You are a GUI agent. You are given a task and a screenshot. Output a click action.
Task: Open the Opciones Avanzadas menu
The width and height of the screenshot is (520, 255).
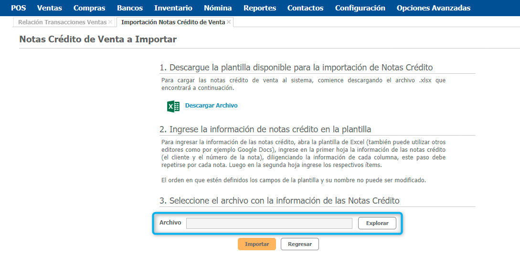click(434, 8)
